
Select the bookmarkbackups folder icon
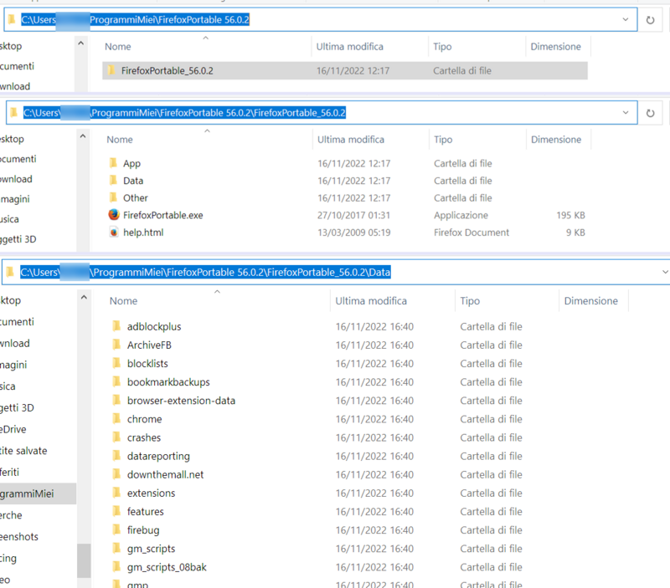[x=116, y=382]
